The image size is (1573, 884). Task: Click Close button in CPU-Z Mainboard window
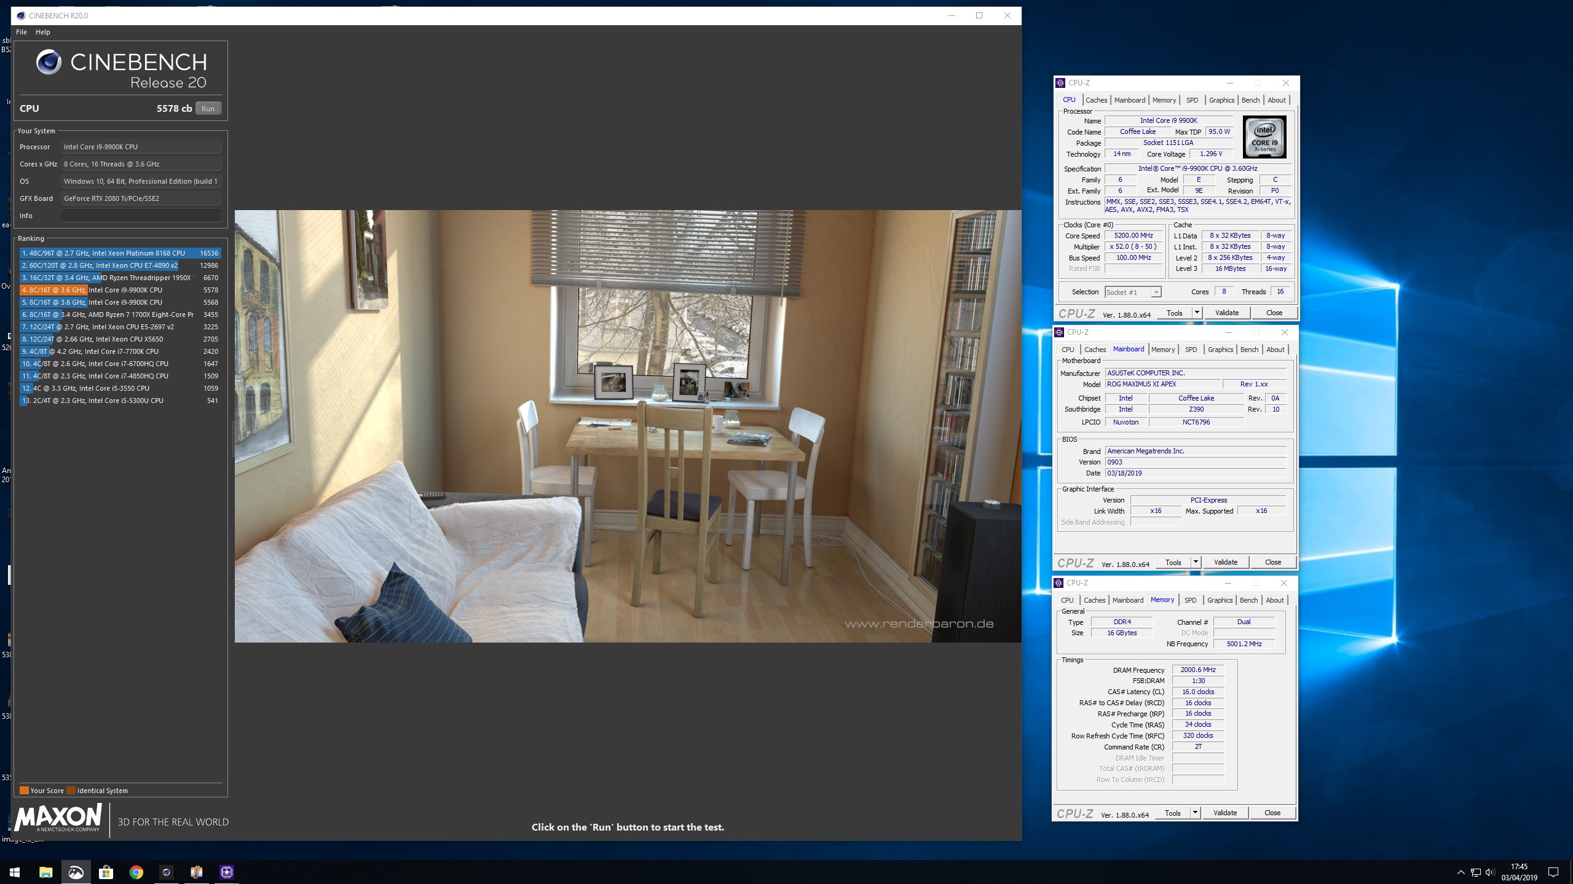coord(1273,562)
